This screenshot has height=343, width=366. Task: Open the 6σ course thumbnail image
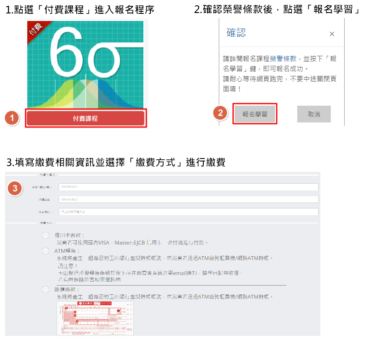tap(86, 65)
